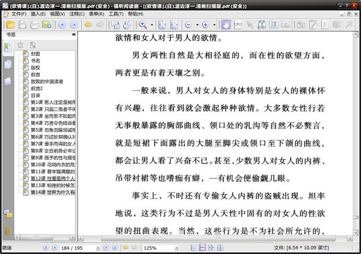The width and height of the screenshot is (361, 254).
Task: Click the Save disk icon
Action: (22, 25)
